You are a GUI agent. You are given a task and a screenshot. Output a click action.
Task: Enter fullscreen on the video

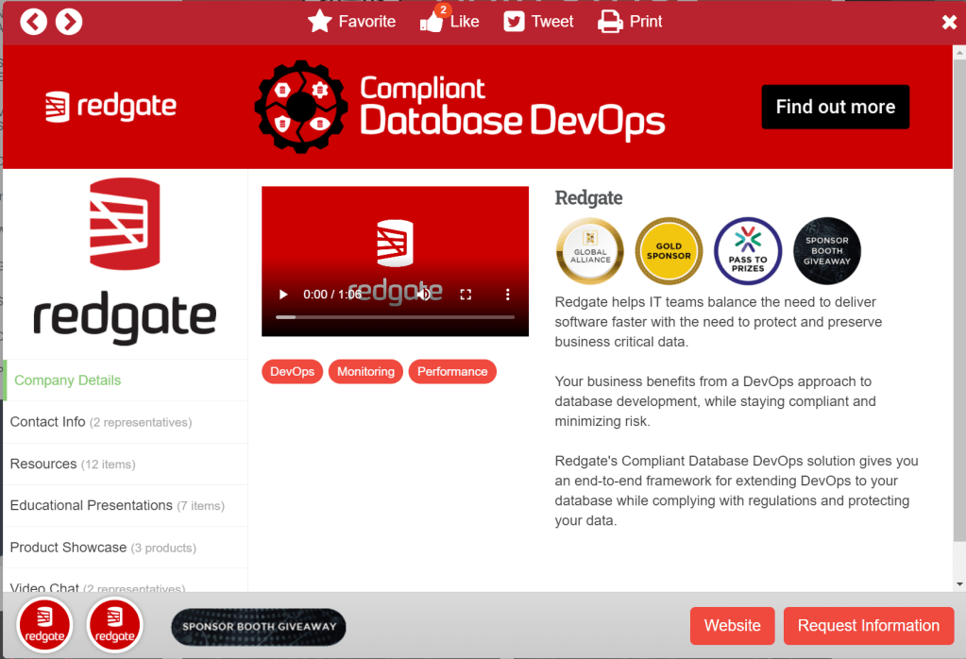(x=466, y=295)
